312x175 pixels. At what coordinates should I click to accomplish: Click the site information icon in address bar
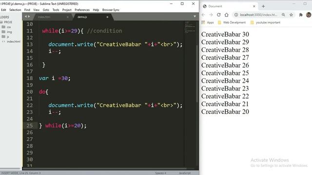236,15
